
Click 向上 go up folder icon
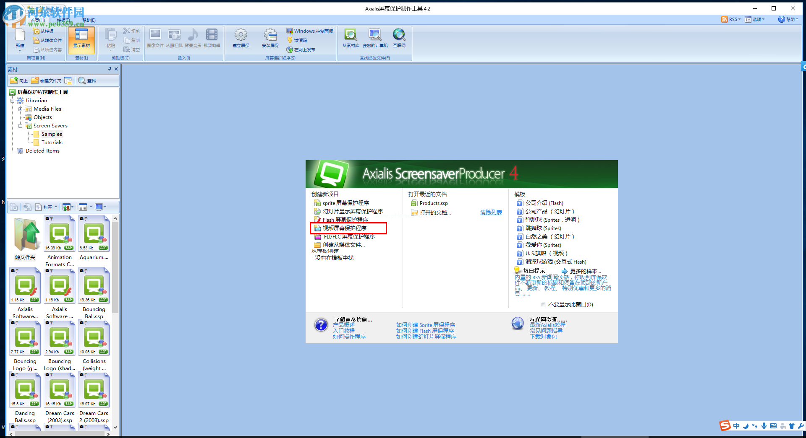tap(19, 80)
